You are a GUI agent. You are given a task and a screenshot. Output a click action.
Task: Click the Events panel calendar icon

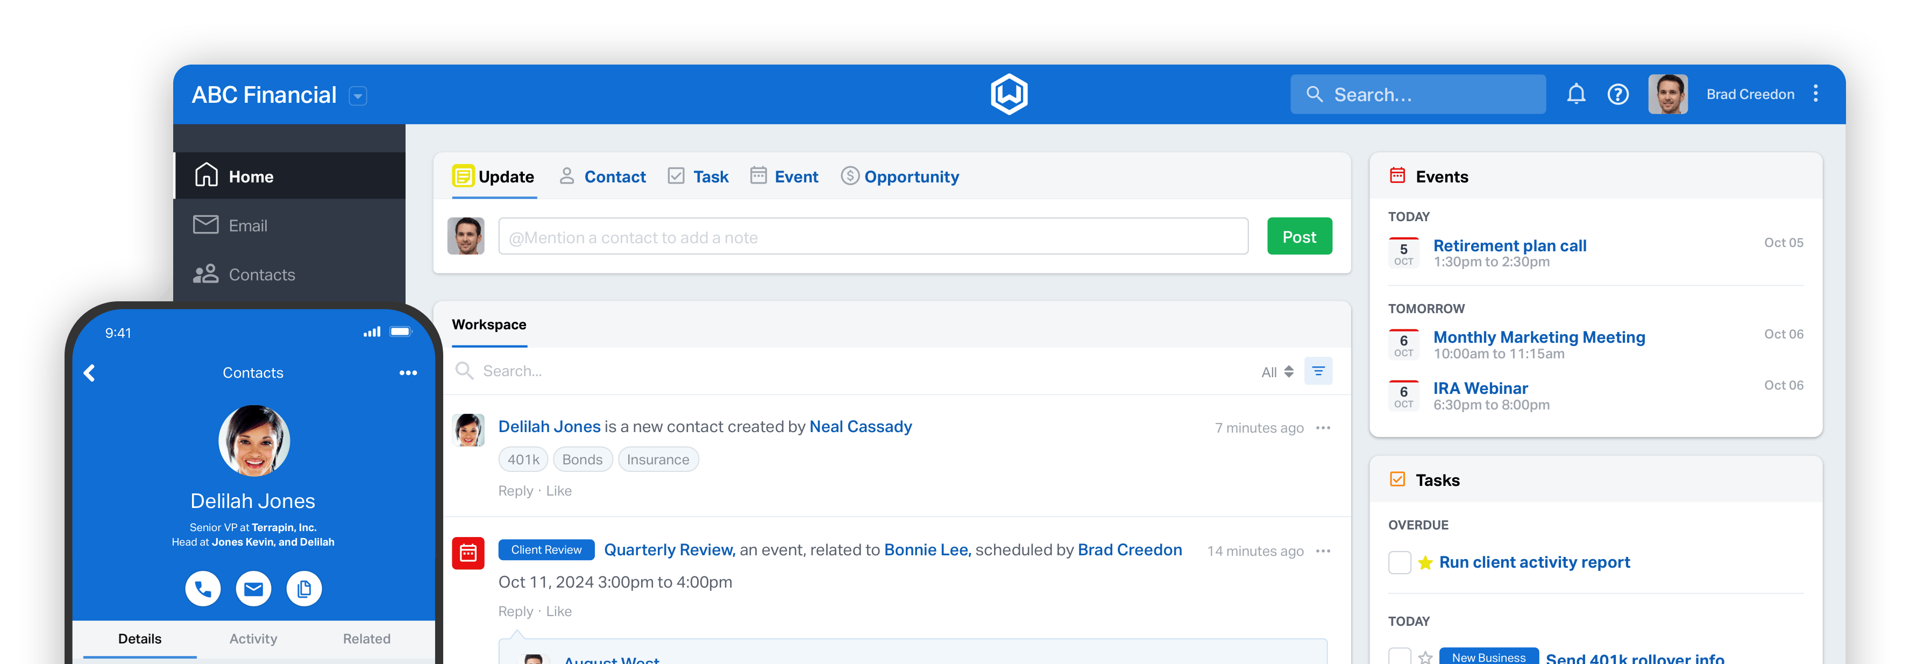(1397, 175)
